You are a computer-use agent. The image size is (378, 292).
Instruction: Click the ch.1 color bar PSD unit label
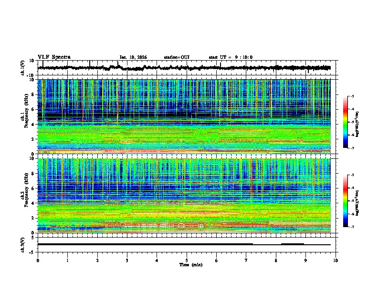click(357, 124)
